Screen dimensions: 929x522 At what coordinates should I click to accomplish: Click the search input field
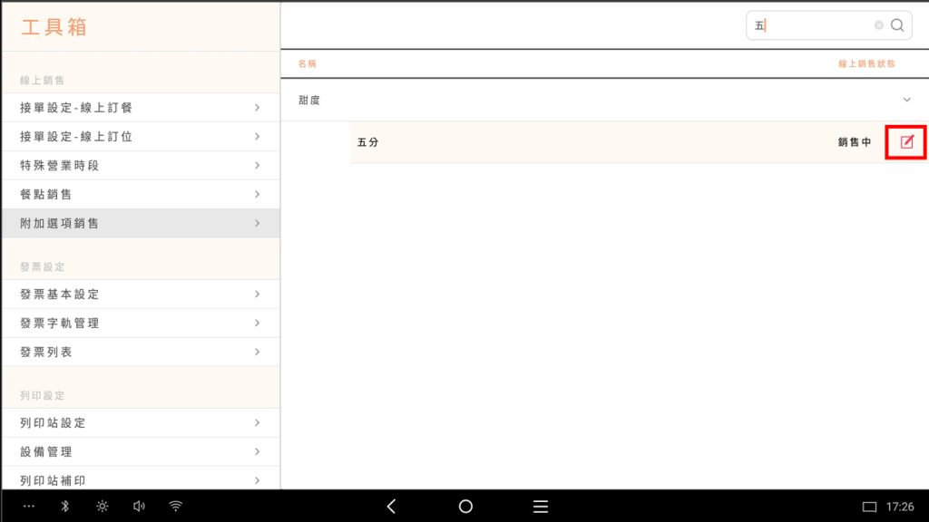[x=812, y=25]
